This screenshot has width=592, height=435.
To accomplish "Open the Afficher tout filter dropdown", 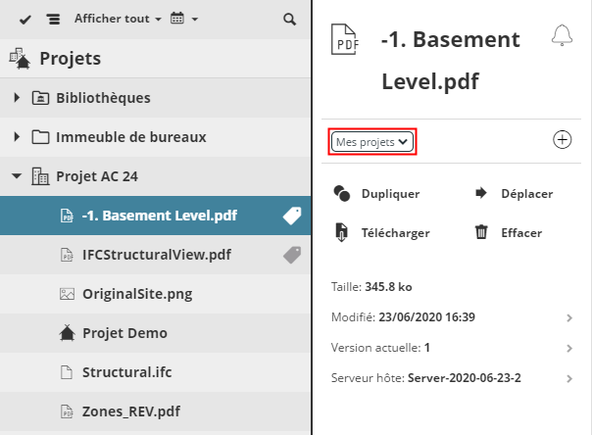I will pyautogui.click(x=118, y=19).
